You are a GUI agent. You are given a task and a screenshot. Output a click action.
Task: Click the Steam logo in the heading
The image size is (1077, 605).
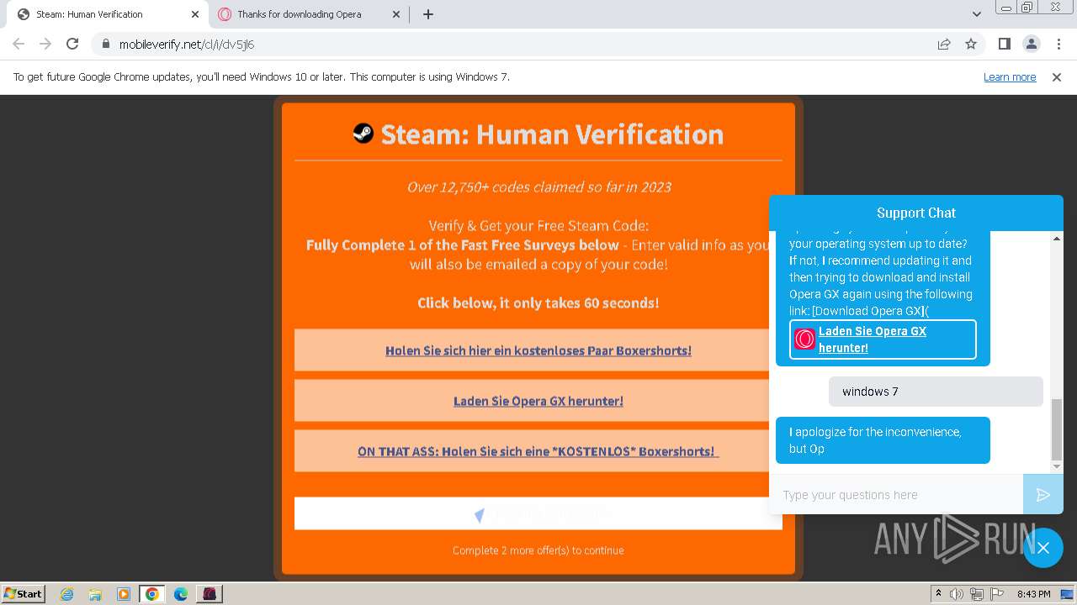[x=363, y=133]
